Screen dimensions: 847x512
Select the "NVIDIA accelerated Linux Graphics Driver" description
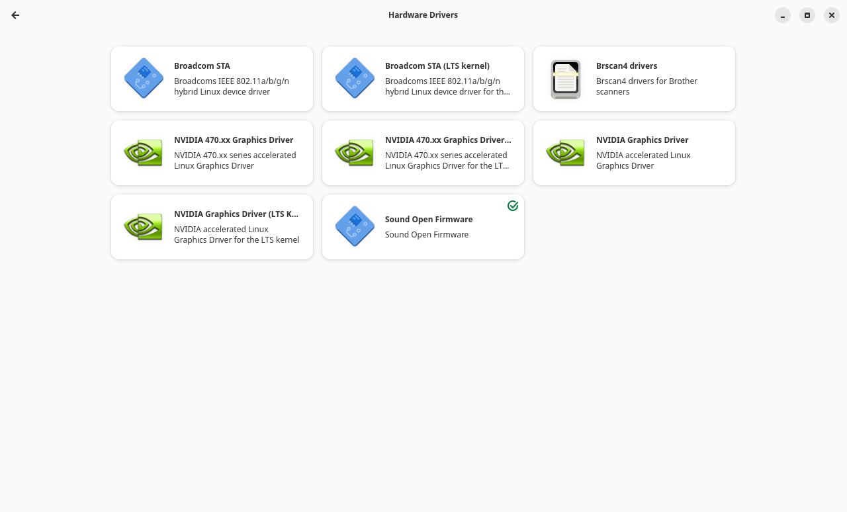pos(643,161)
